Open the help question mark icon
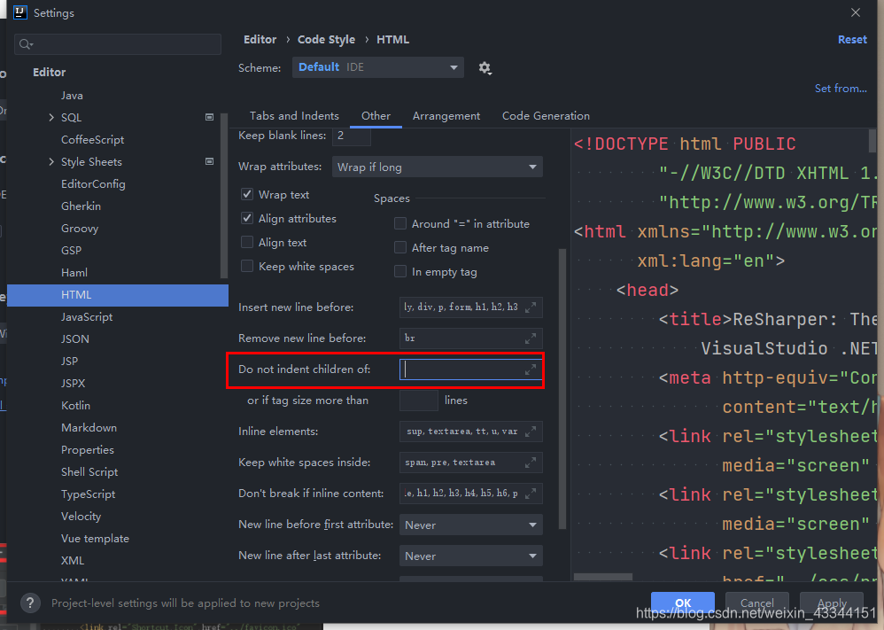The width and height of the screenshot is (884, 630). [x=30, y=603]
